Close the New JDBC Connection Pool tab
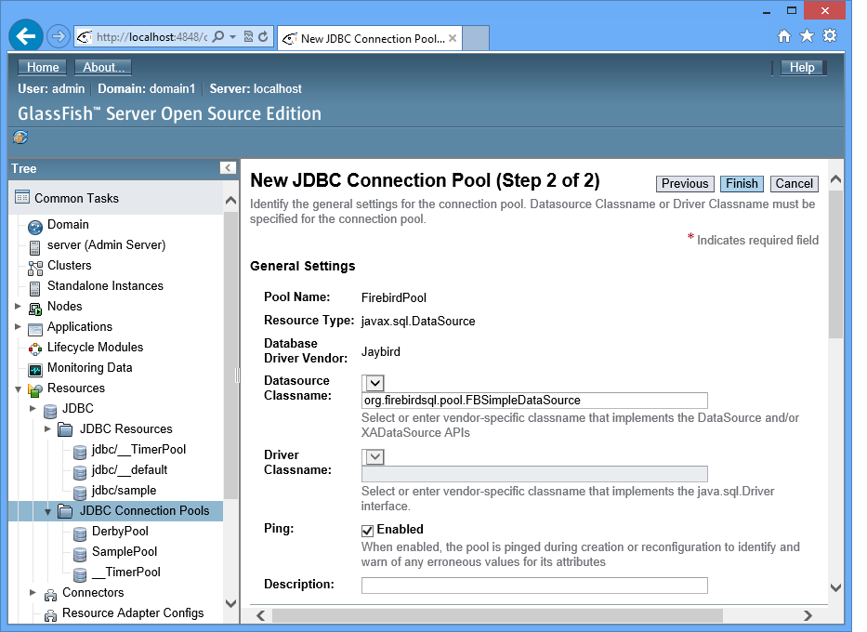The width and height of the screenshot is (867, 632). click(453, 38)
